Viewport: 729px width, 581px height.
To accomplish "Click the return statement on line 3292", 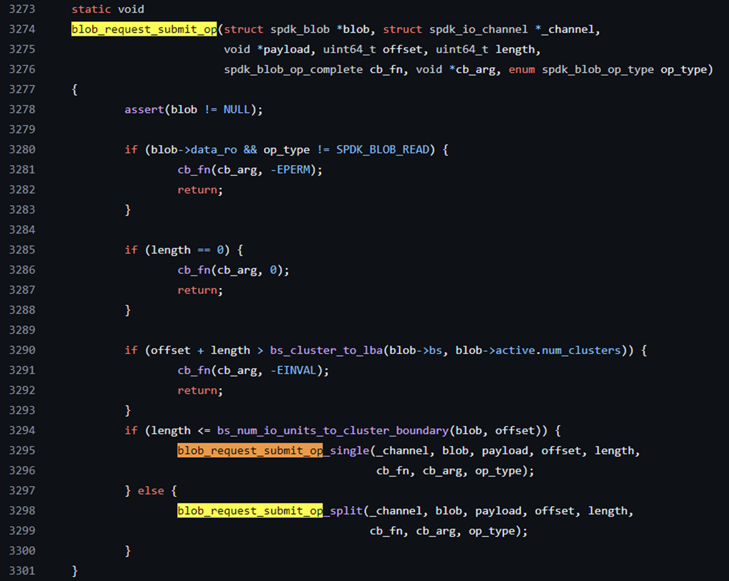I will pyautogui.click(x=200, y=390).
